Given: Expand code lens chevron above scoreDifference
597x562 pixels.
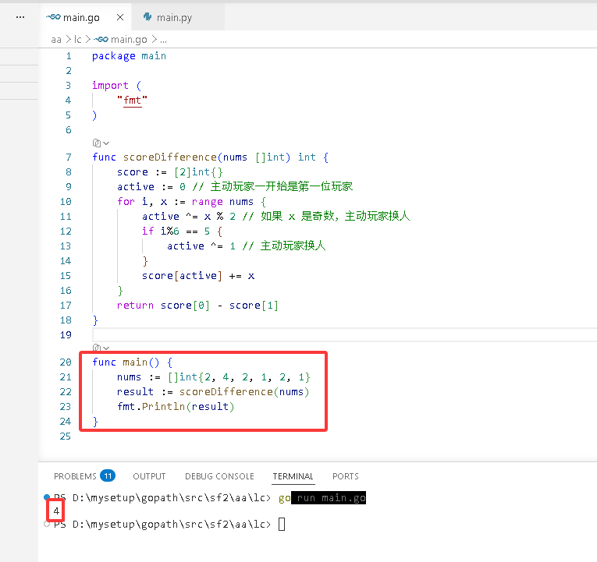Looking at the screenshot, I should tap(106, 143).
